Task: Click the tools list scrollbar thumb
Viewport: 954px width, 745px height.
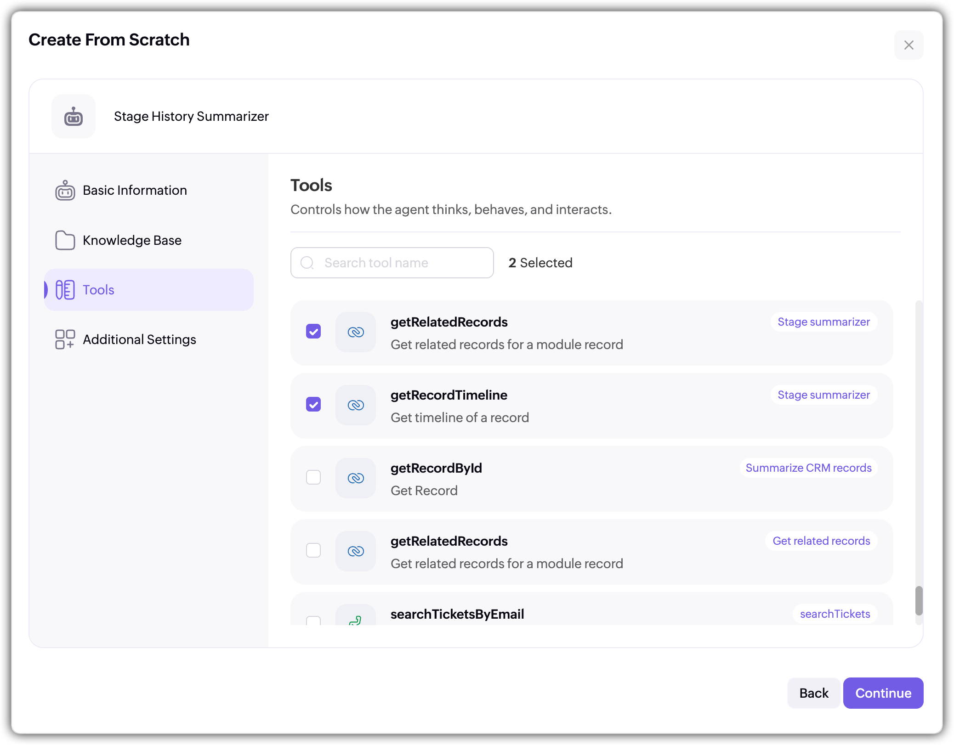Action: click(919, 601)
